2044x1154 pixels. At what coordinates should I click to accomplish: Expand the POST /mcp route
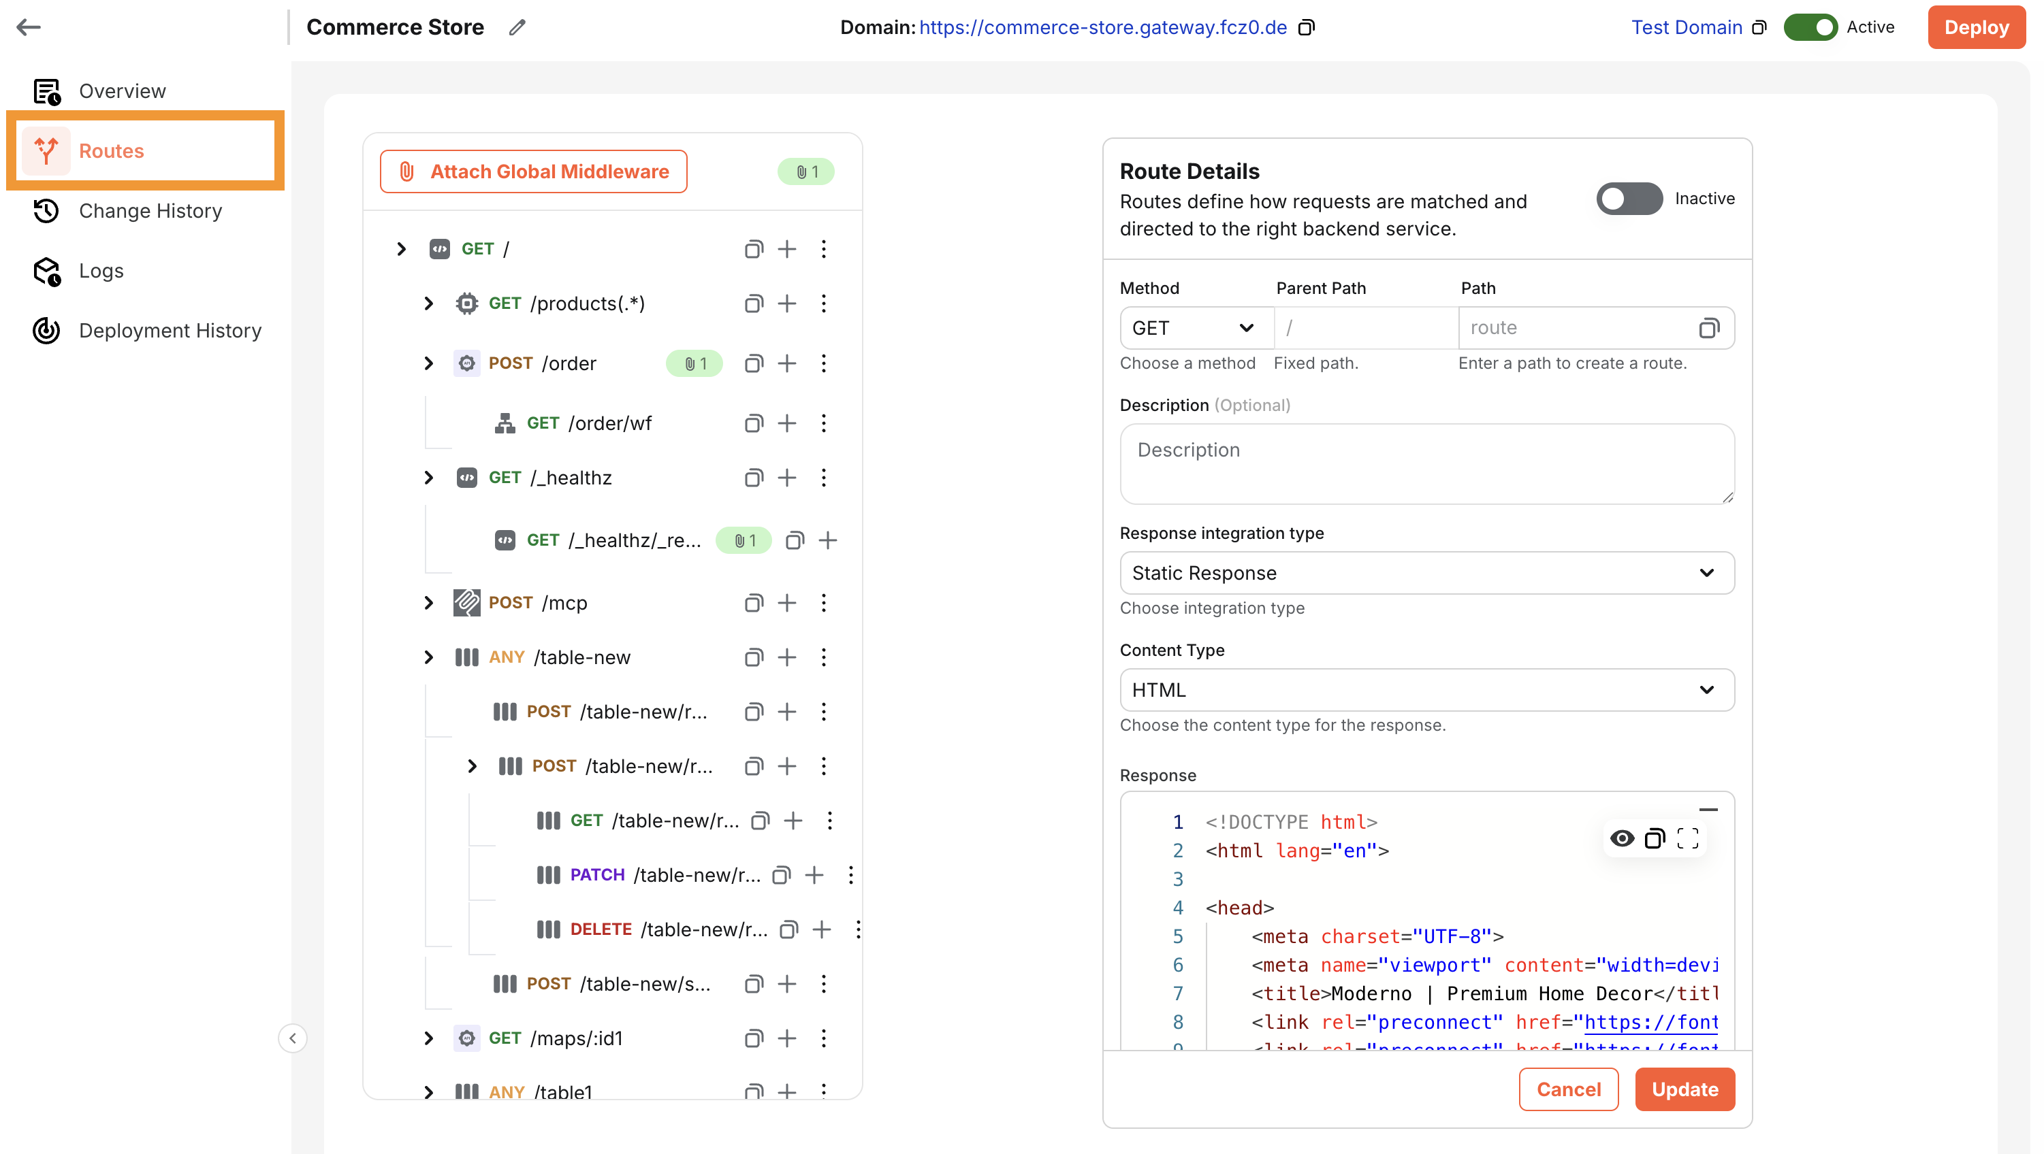428,603
